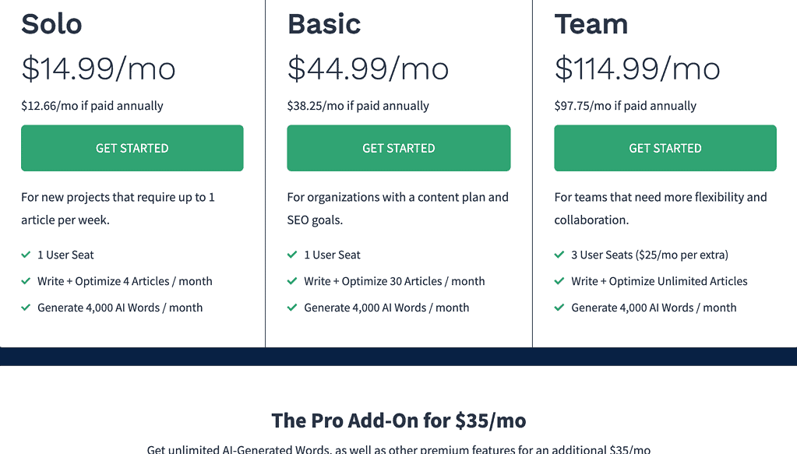Click checkmark beside Team 3 User Seats
The height and width of the screenshot is (454, 797).
(559, 255)
